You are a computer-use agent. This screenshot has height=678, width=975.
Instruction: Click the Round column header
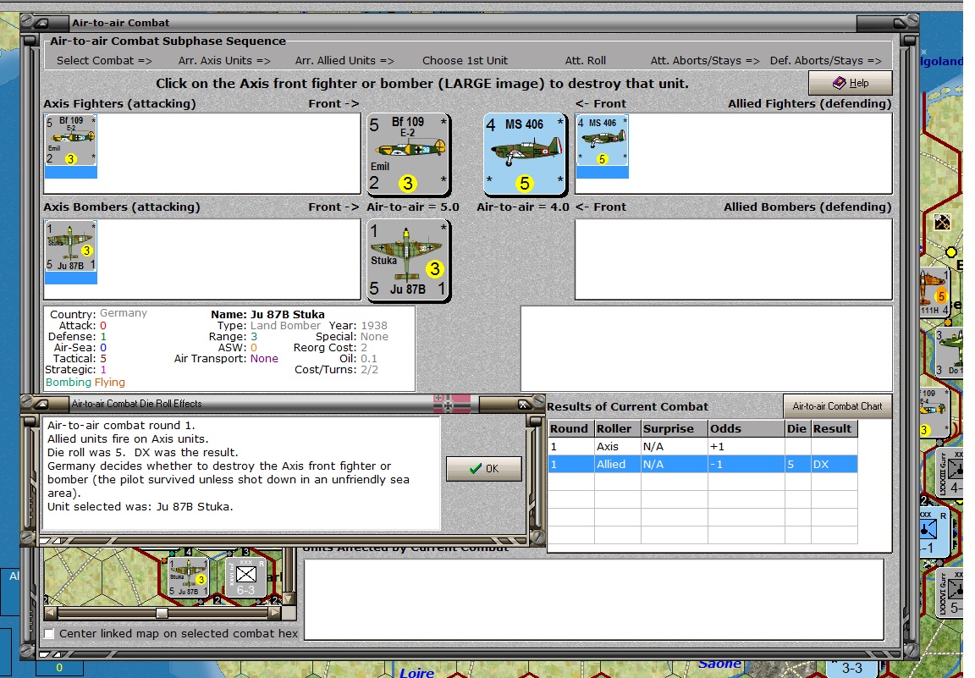pyautogui.click(x=570, y=428)
